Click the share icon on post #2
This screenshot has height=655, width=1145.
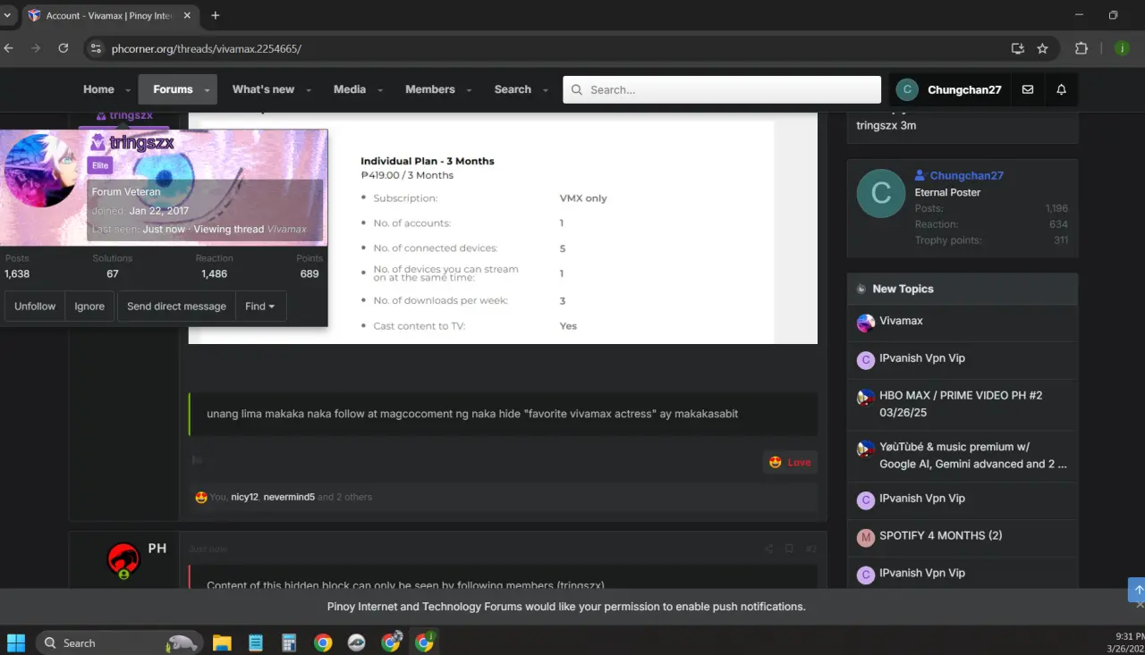coord(768,549)
